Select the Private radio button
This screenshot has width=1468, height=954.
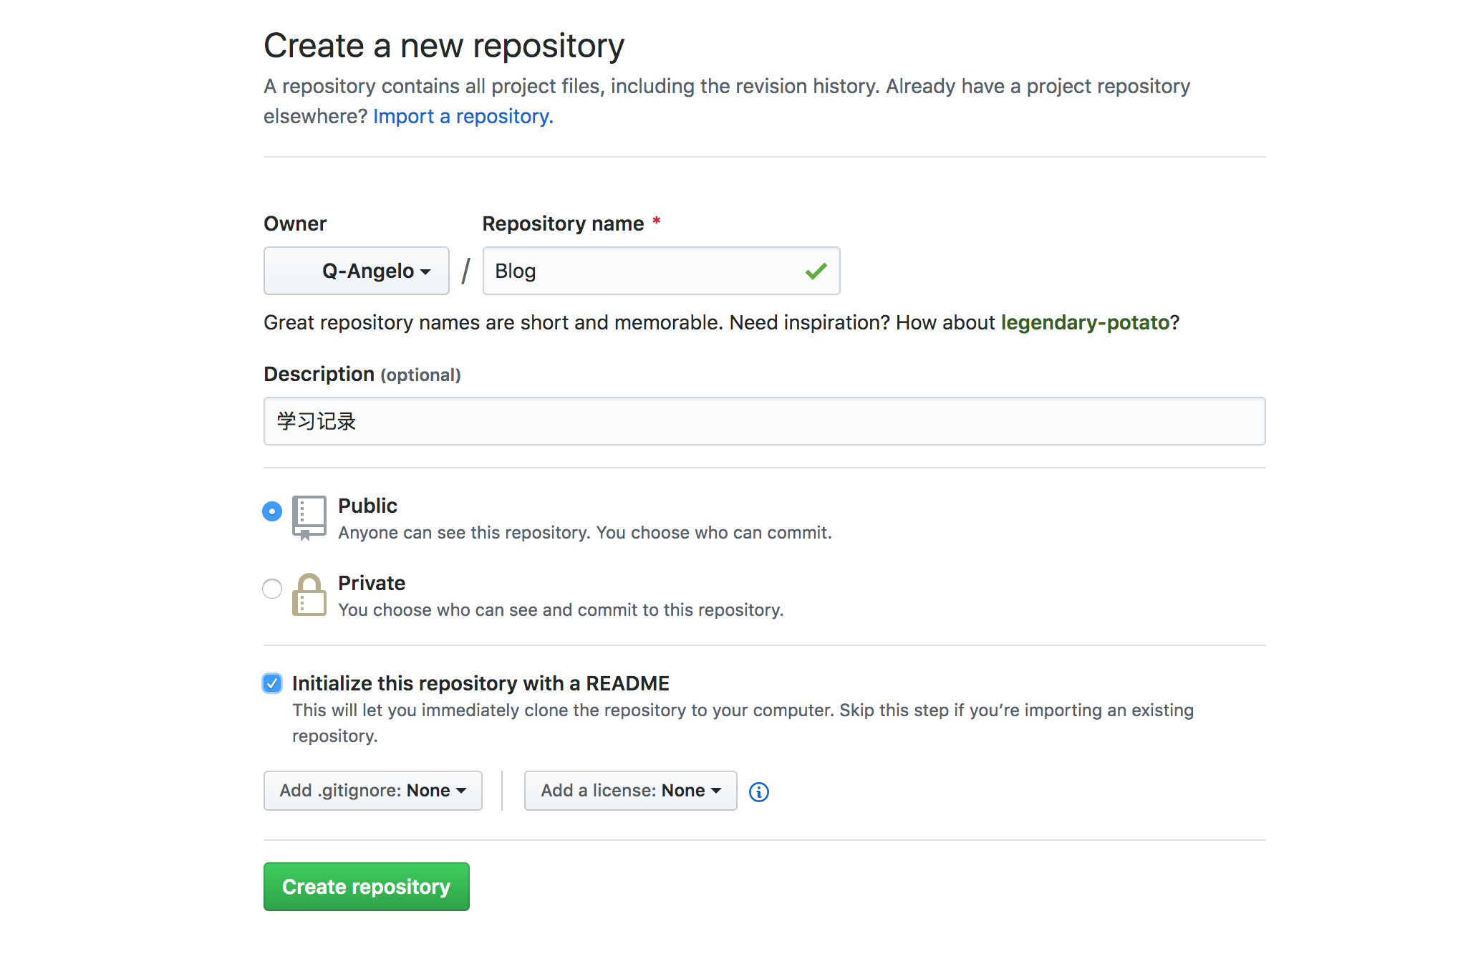click(x=272, y=589)
